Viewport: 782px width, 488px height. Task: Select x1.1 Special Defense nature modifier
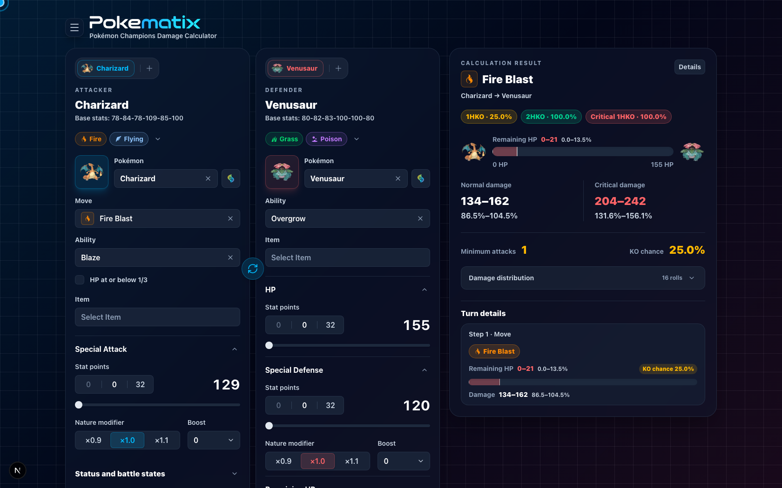click(352, 461)
